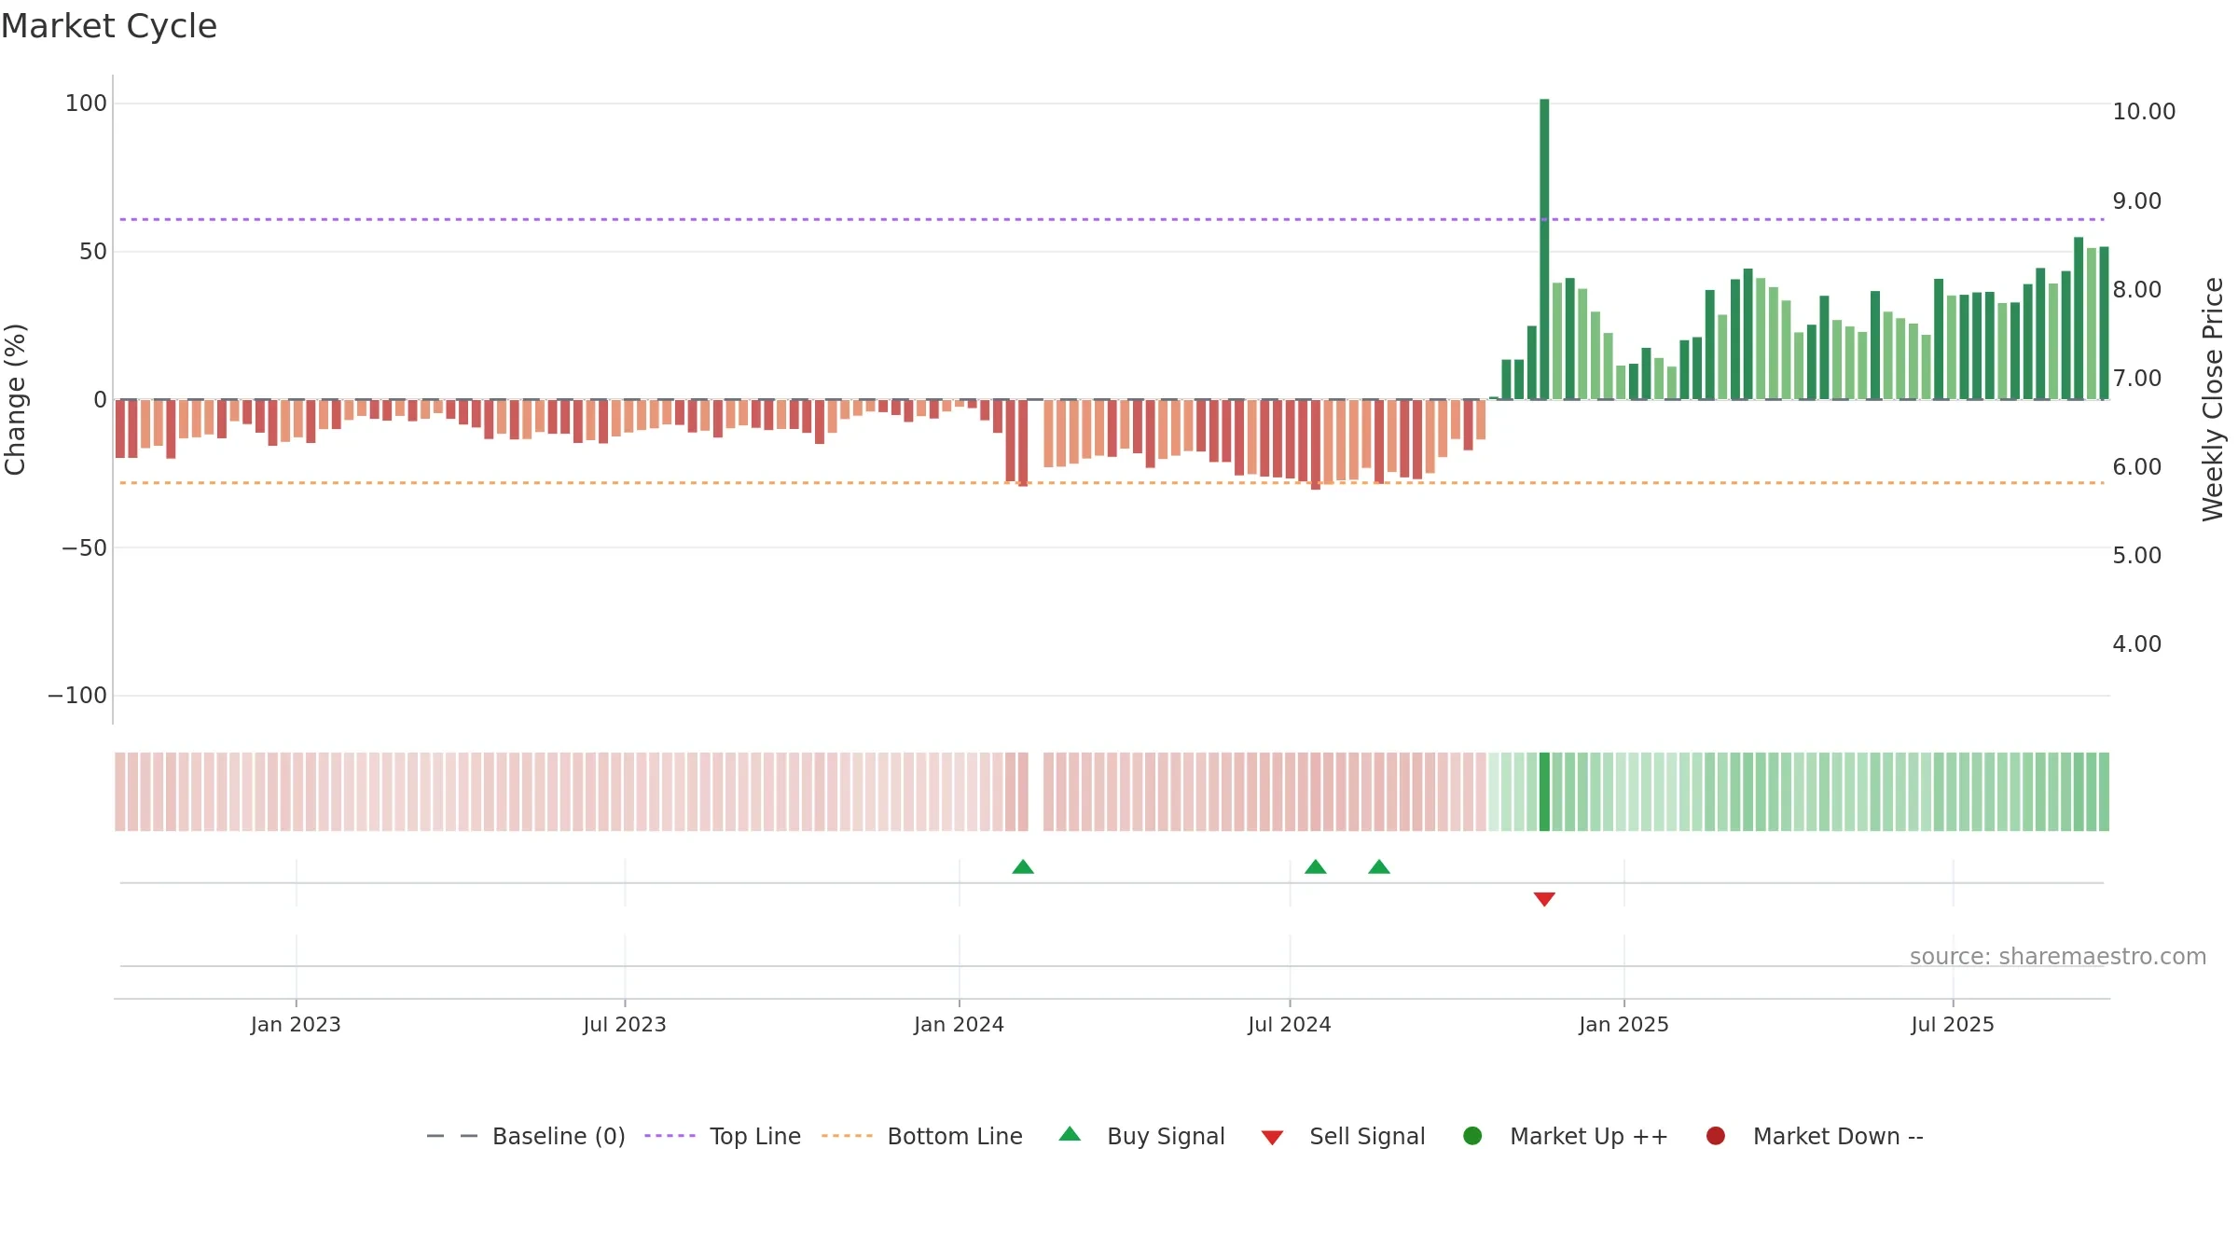Click the 100 left axis tick label

(x=86, y=104)
